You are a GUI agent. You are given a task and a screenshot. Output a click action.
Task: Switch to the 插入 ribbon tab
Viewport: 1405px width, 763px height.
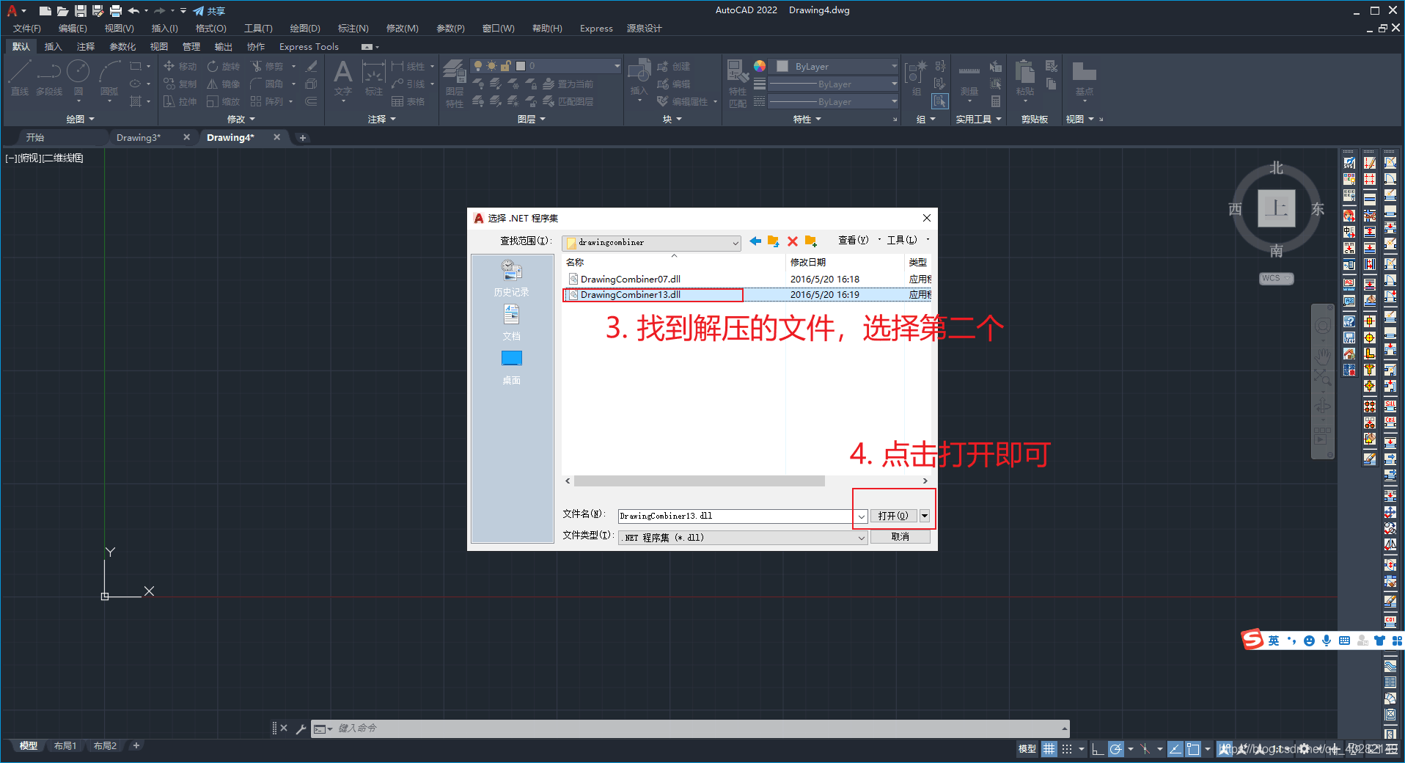click(x=53, y=46)
